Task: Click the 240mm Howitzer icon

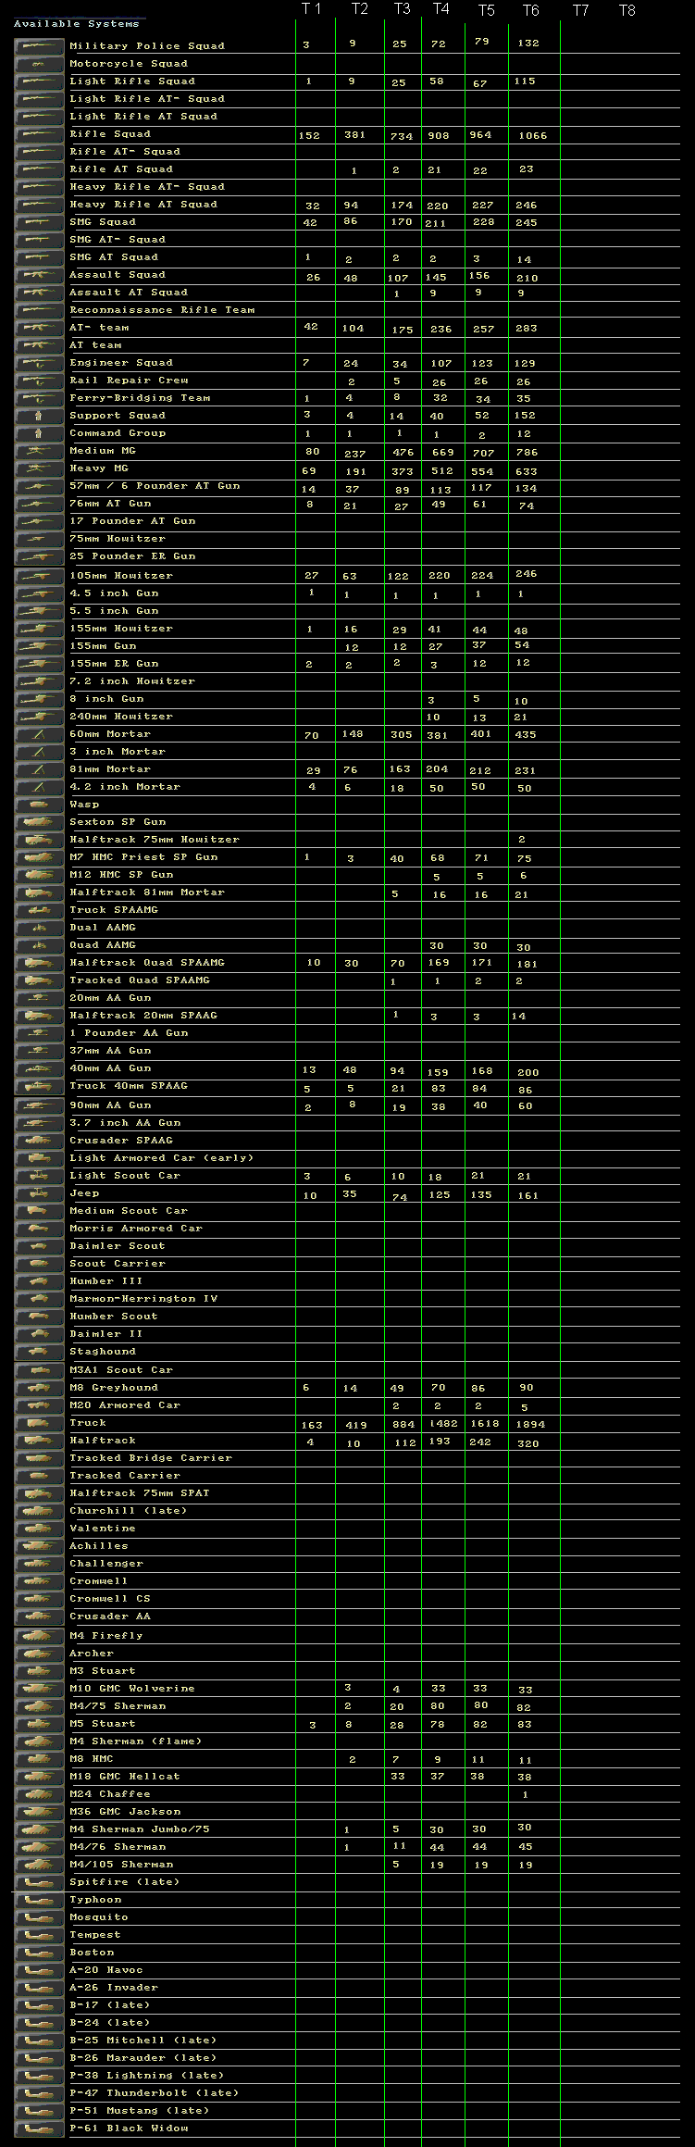Action: (39, 716)
